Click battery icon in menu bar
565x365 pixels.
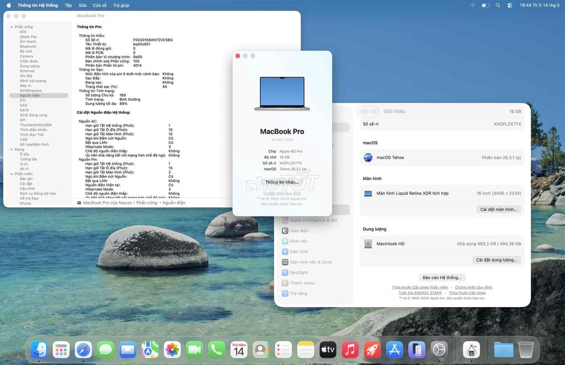(486, 6)
